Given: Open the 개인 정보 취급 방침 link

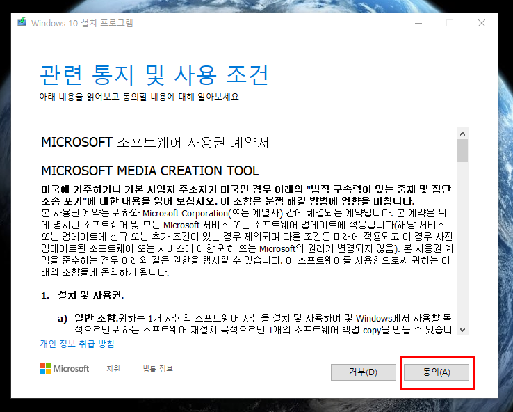Looking at the screenshot, I should tap(77, 344).
